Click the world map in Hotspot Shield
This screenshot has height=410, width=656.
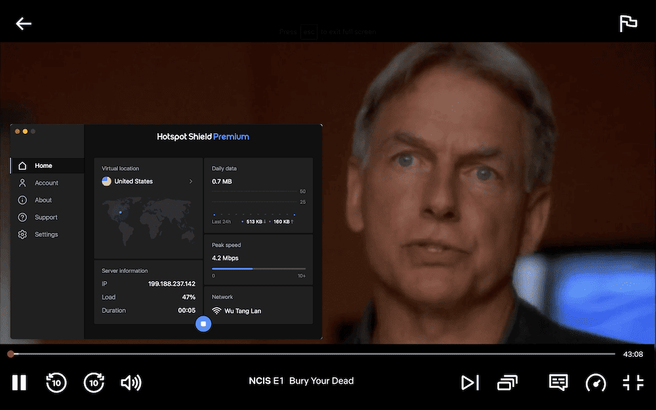coord(148,222)
